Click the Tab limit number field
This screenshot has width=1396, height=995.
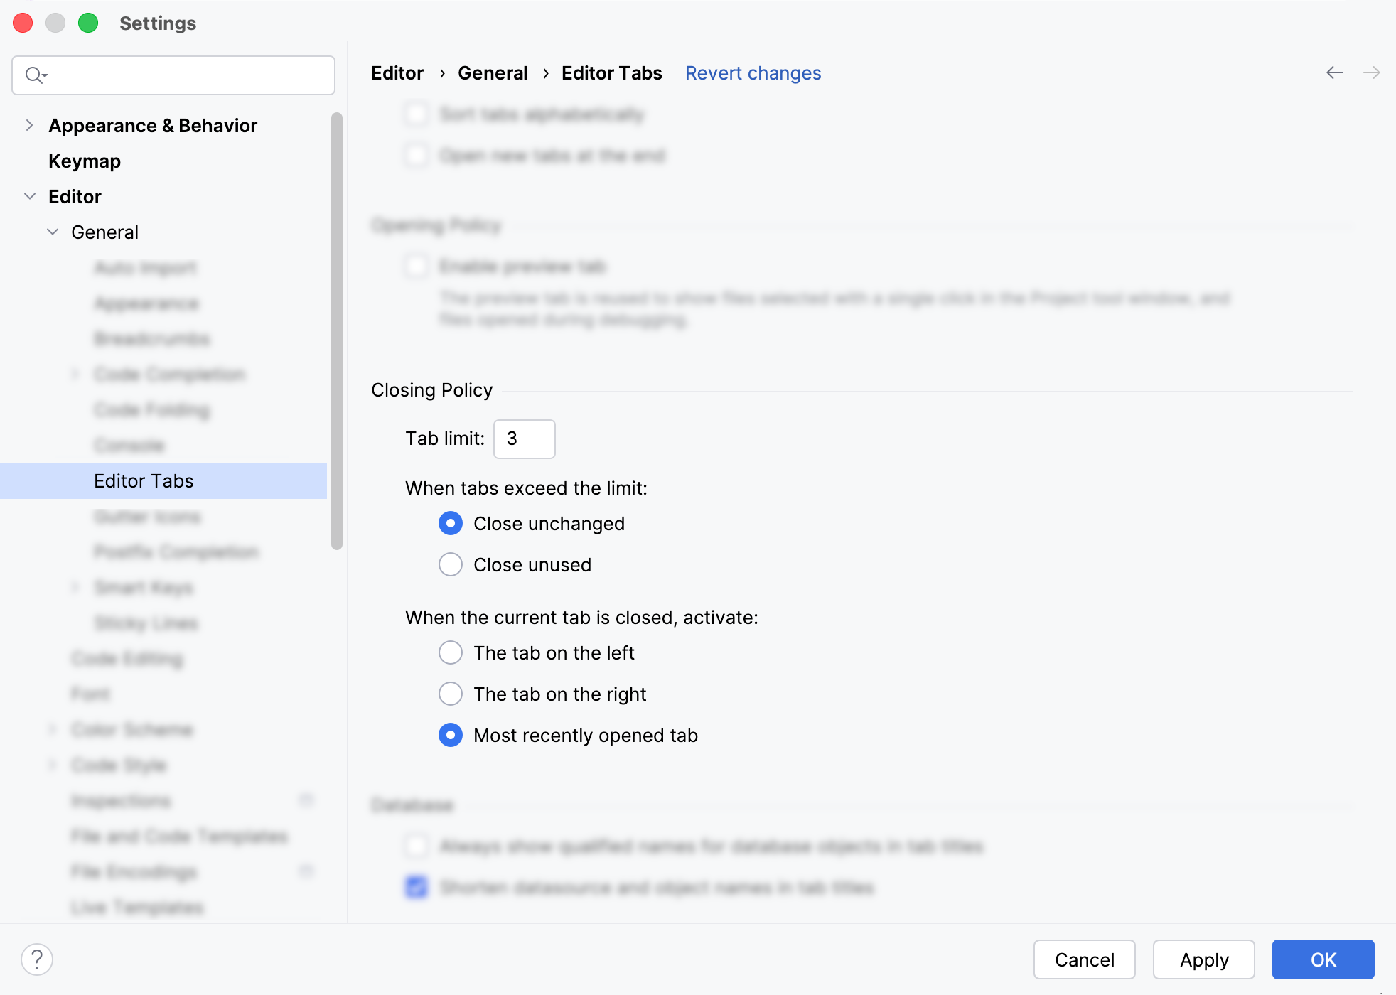pyautogui.click(x=525, y=439)
